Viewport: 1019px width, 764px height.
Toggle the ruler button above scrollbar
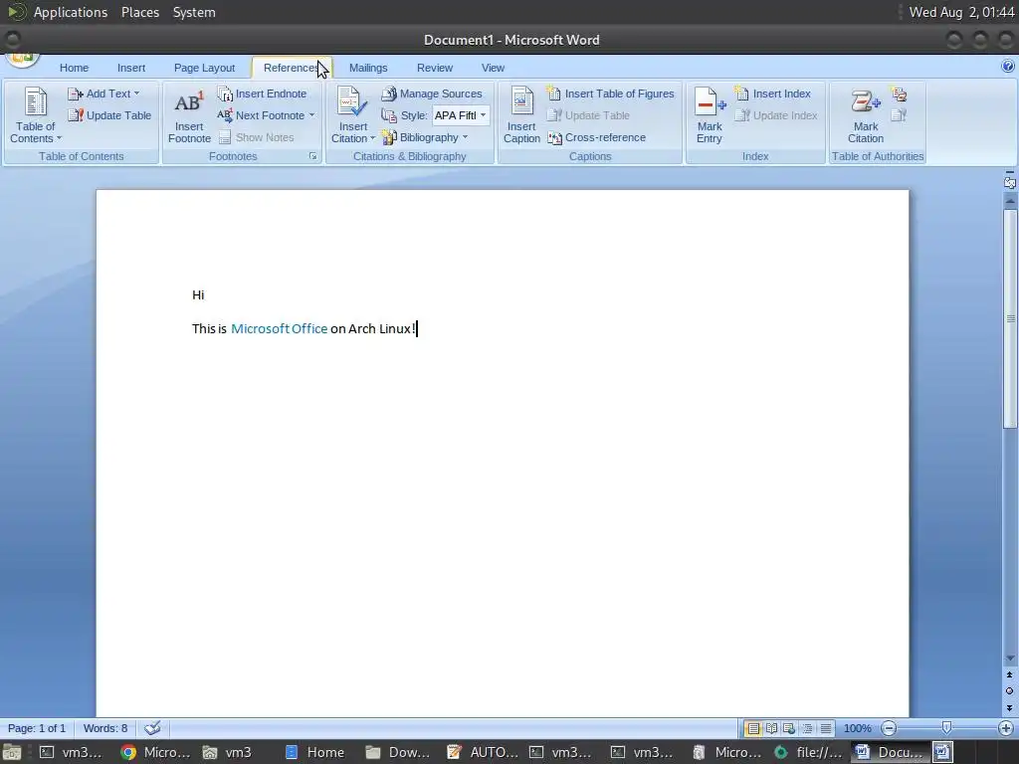tap(1010, 182)
